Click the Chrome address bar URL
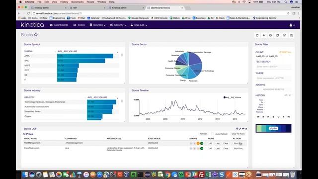This screenshot has height=179, width=318. click(59, 13)
